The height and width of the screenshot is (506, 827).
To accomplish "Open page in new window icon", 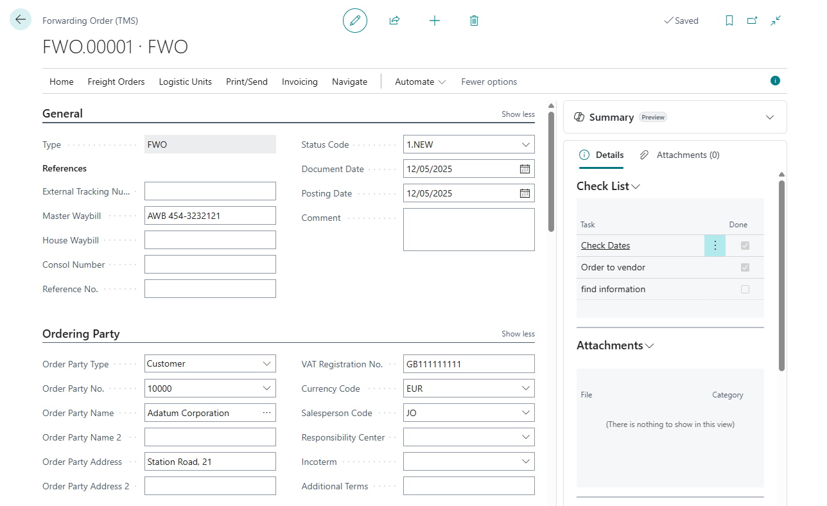I will [x=752, y=21].
